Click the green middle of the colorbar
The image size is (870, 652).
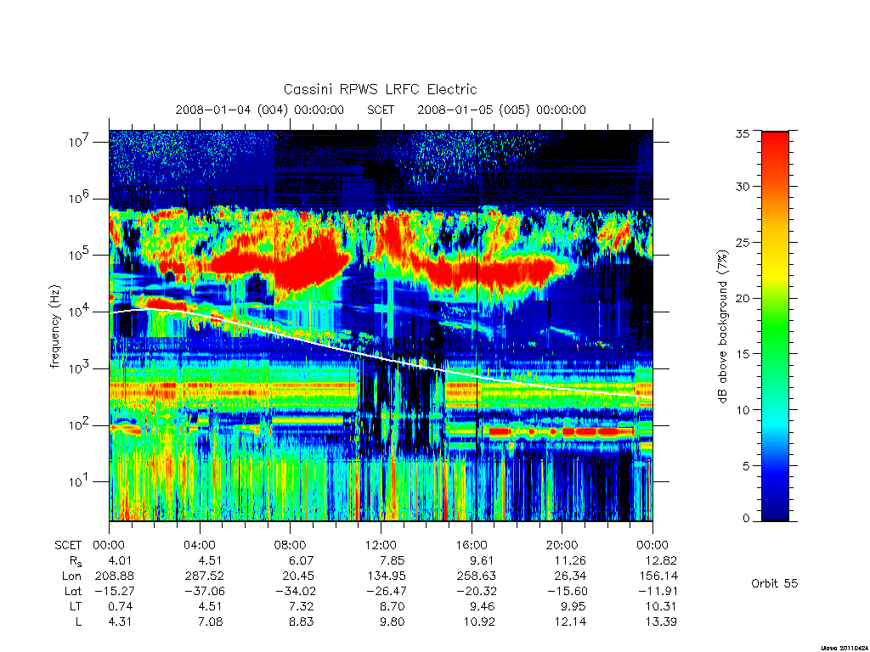click(x=775, y=327)
